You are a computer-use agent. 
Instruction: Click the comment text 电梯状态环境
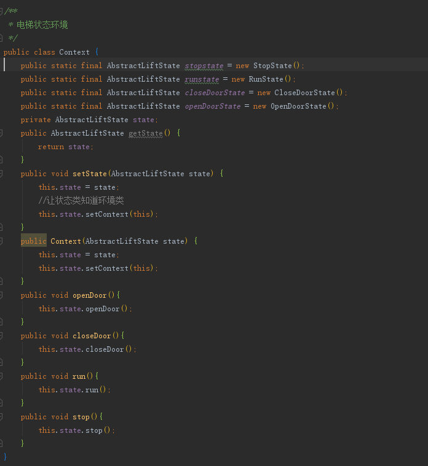[42, 25]
